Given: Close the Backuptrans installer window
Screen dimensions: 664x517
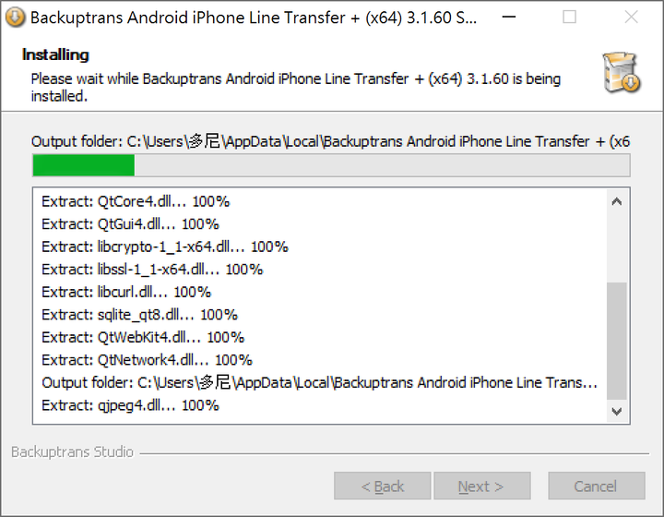Looking at the screenshot, I should (x=631, y=18).
